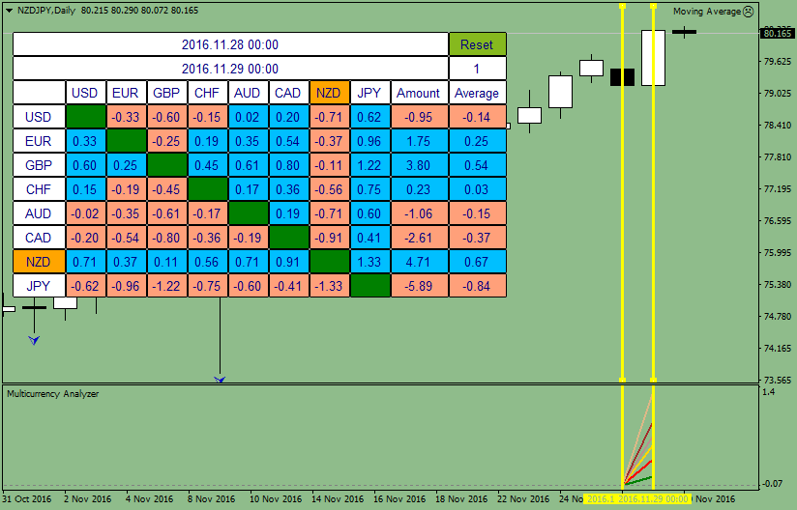Click the yellow 2016.11.29 00:00 timeline label
Screen dimensions: 797x510
(x=653, y=498)
